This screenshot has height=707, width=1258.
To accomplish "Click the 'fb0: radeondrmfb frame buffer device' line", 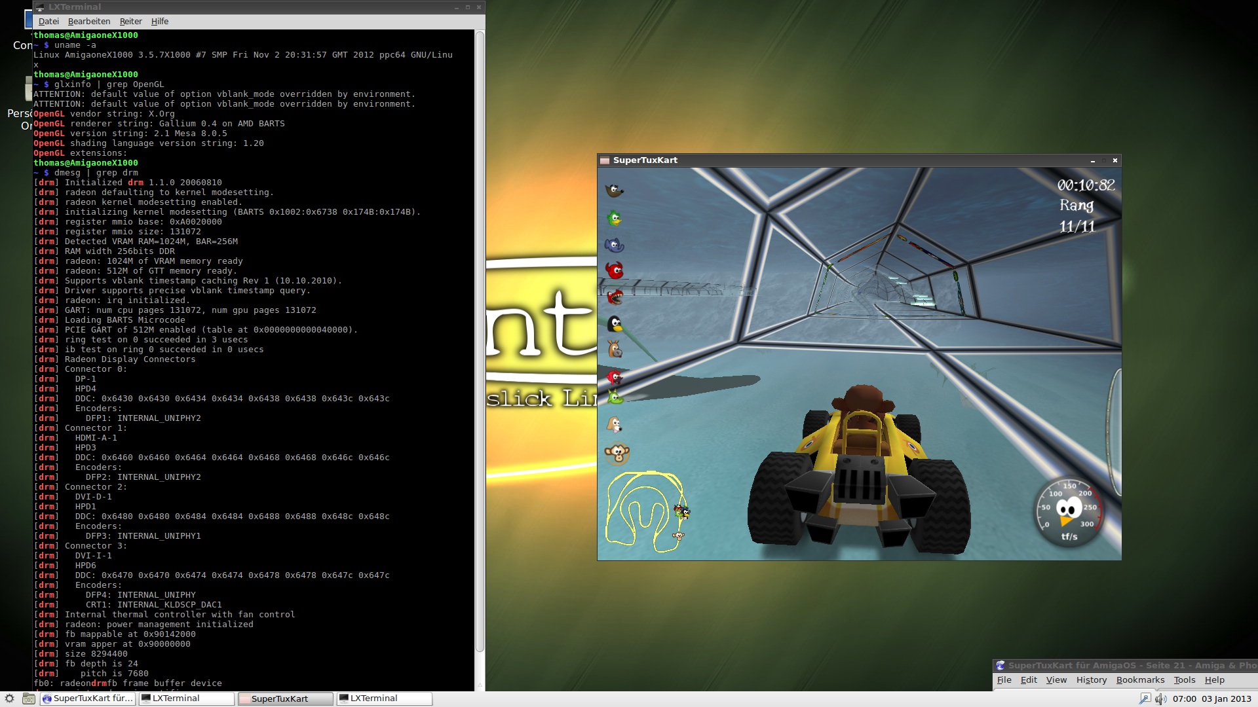I will coord(128,683).
